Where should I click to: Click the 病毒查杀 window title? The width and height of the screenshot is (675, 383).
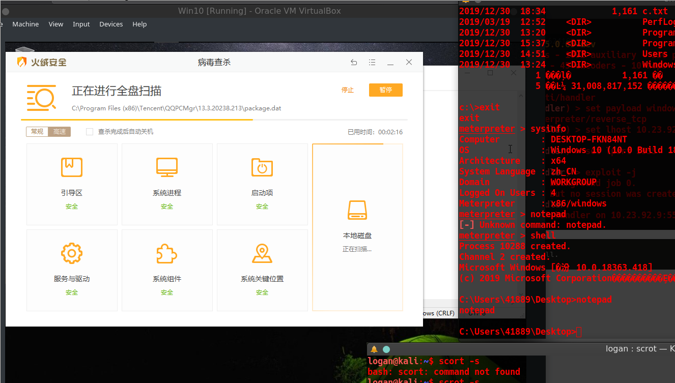214,62
